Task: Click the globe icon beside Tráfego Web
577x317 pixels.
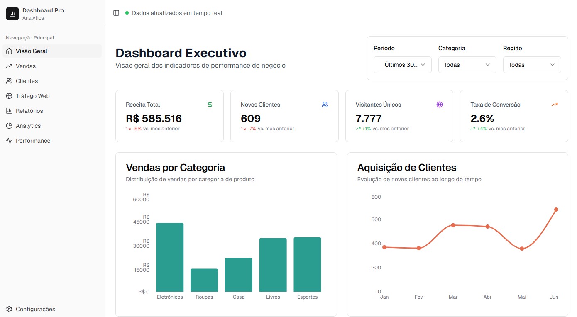Action: [9, 96]
